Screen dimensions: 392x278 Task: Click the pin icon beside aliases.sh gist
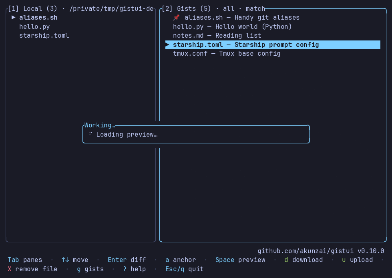176,18
